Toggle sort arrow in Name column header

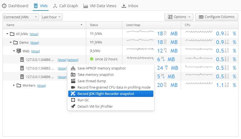82,25
